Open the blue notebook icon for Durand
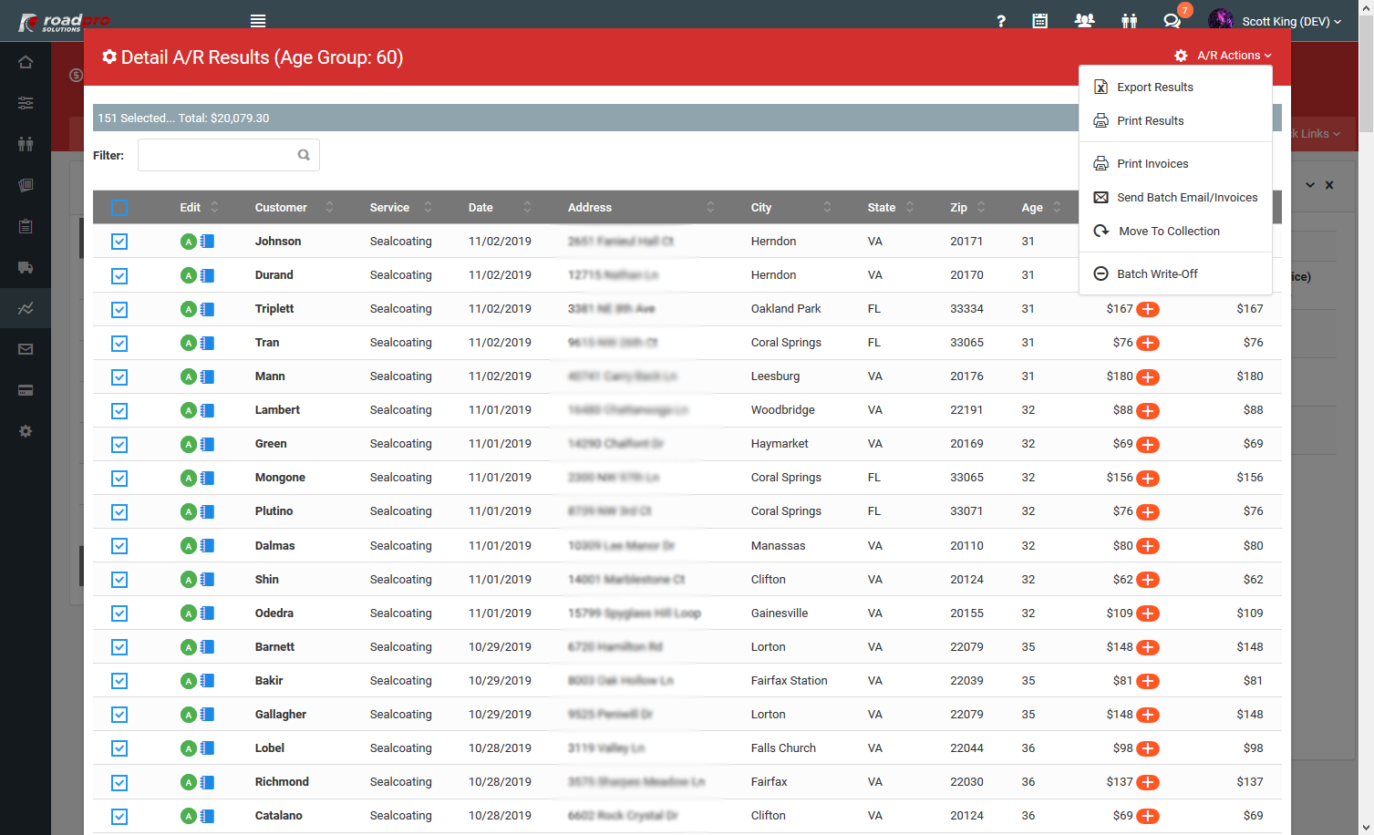Screen dimensions: 1374x835 click(x=208, y=275)
